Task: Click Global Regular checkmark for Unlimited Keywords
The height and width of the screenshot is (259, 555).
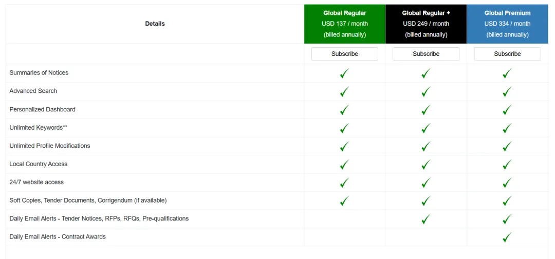Action: 344,128
